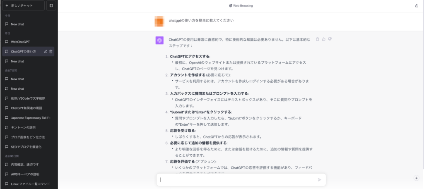
Task: Open ブログ画像をピン化方法 conversation
Action: click(x=28, y=137)
